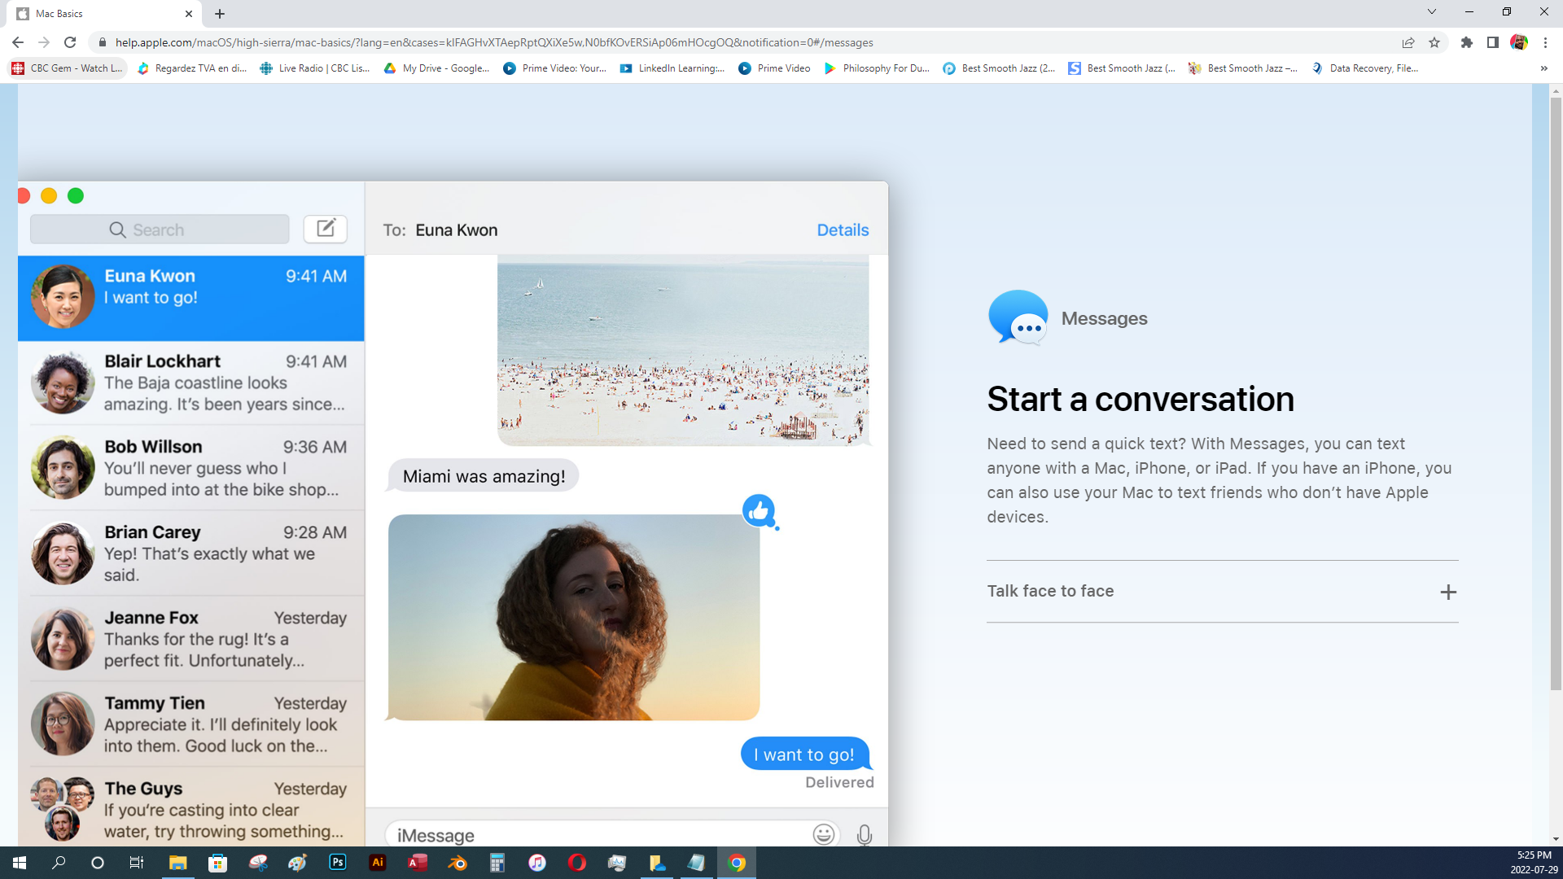Click the iMessage text field
The width and height of the screenshot is (1563, 879).
[x=598, y=835]
